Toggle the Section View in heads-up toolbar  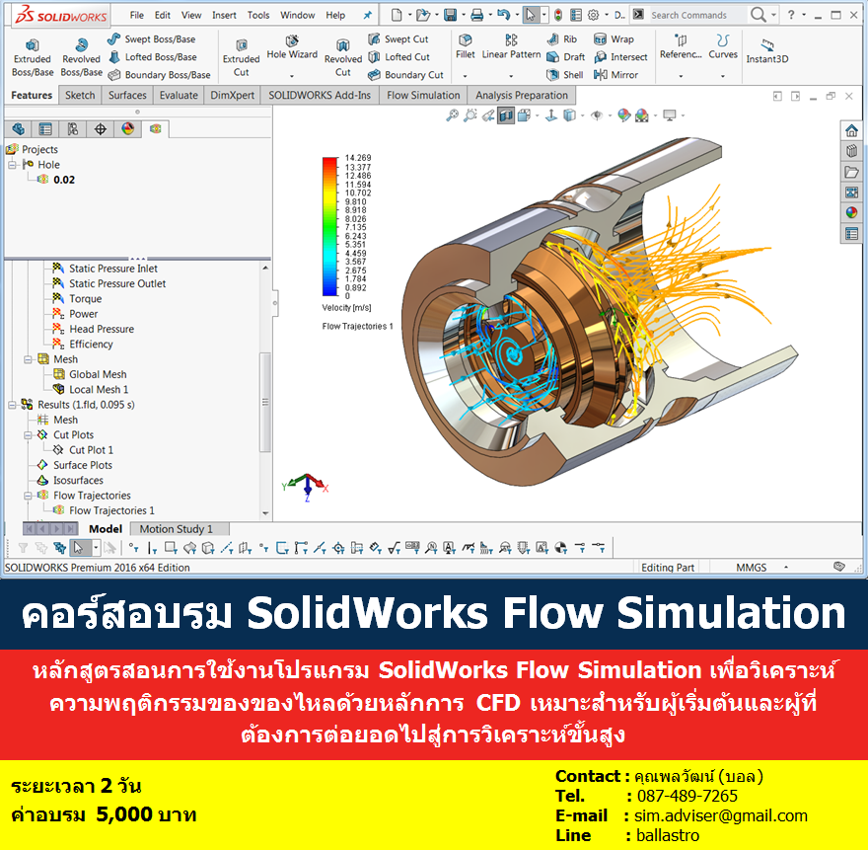[x=506, y=115]
